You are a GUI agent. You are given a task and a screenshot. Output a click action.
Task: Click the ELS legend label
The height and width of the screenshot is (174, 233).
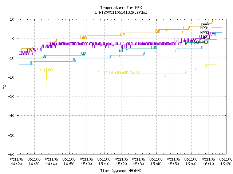(206, 23)
